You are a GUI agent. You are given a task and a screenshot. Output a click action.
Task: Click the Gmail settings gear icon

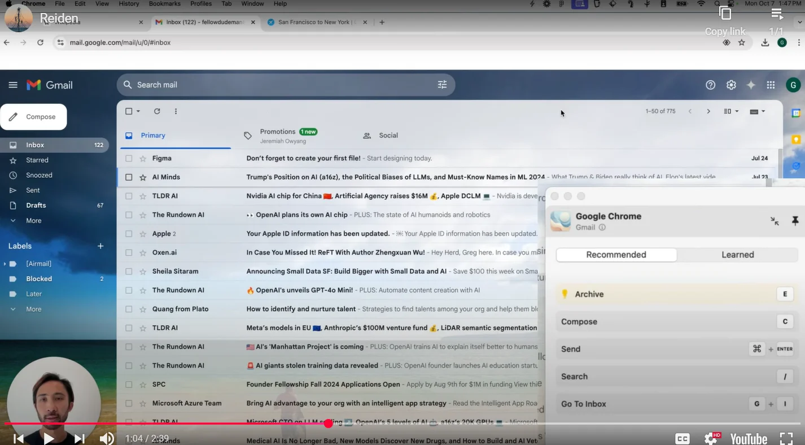pyautogui.click(x=731, y=85)
